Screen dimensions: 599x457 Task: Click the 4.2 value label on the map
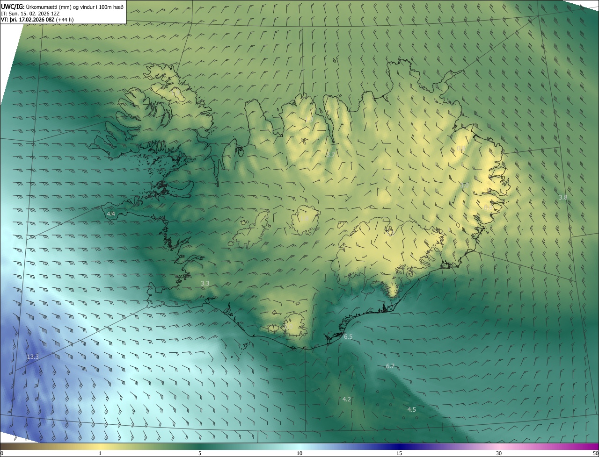347,399
